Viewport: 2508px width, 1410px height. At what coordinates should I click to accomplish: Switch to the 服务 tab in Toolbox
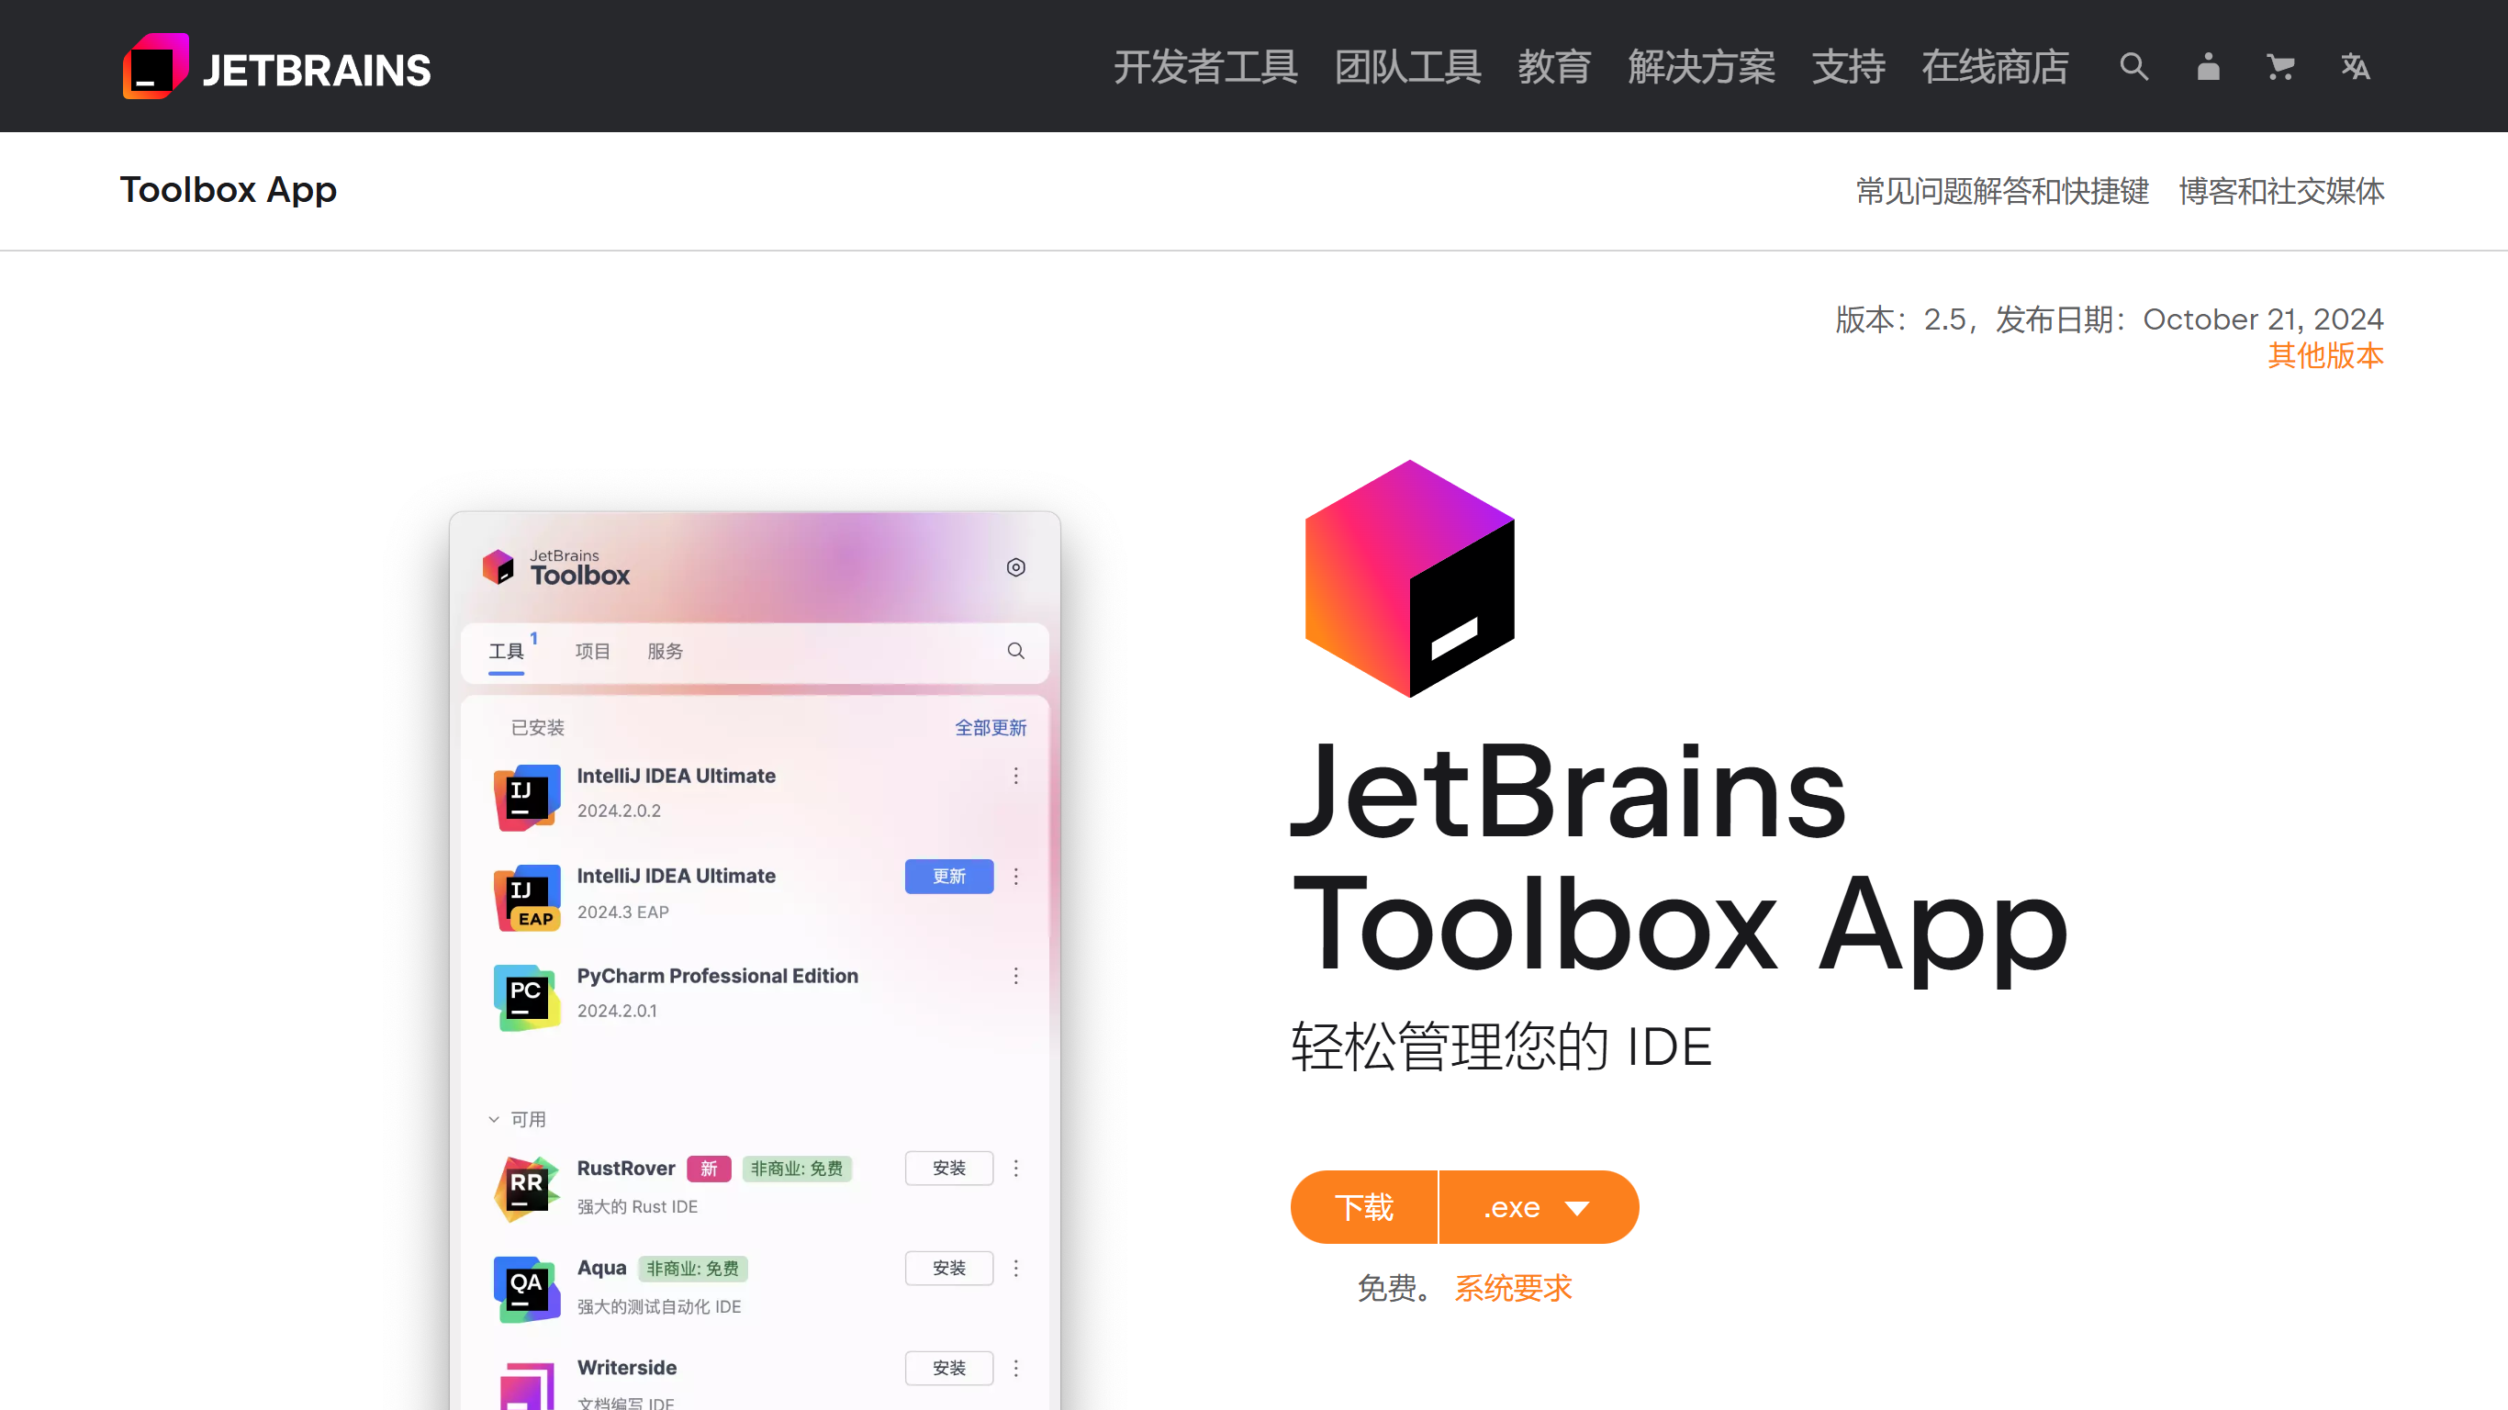tap(665, 652)
